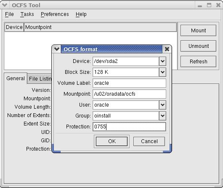The image size is (223, 188).
Task: Click the Device field showing /dev/sda2
Action: click(x=126, y=61)
